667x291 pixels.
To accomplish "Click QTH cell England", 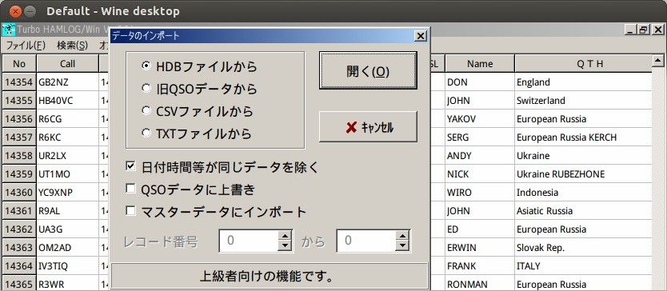I will [583, 82].
